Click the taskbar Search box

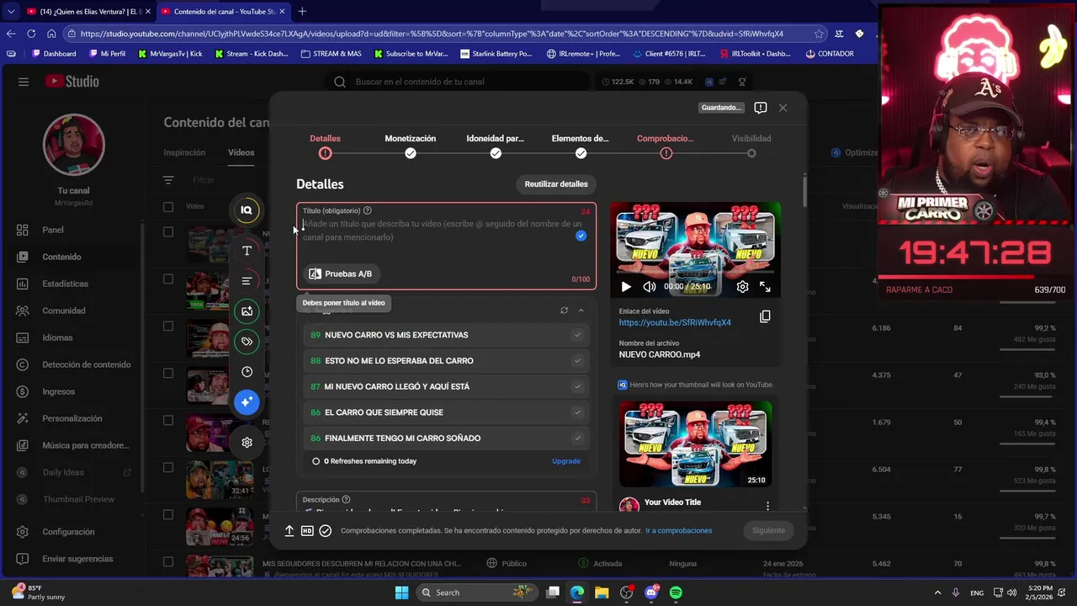point(476,593)
